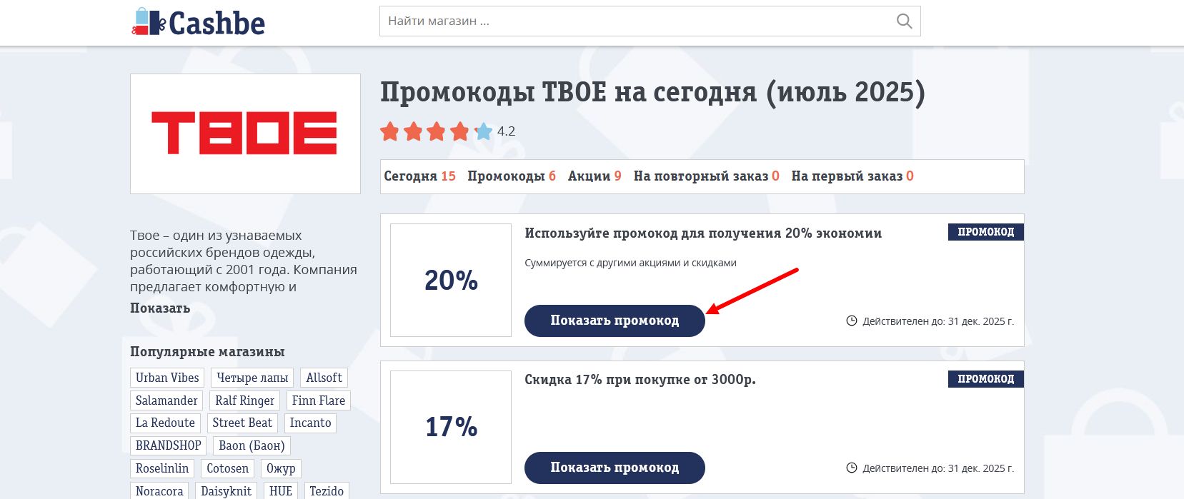Open Четыре лапы store tag
Image resolution: width=1184 pixels, height=499 pixels.
point(252,378)
